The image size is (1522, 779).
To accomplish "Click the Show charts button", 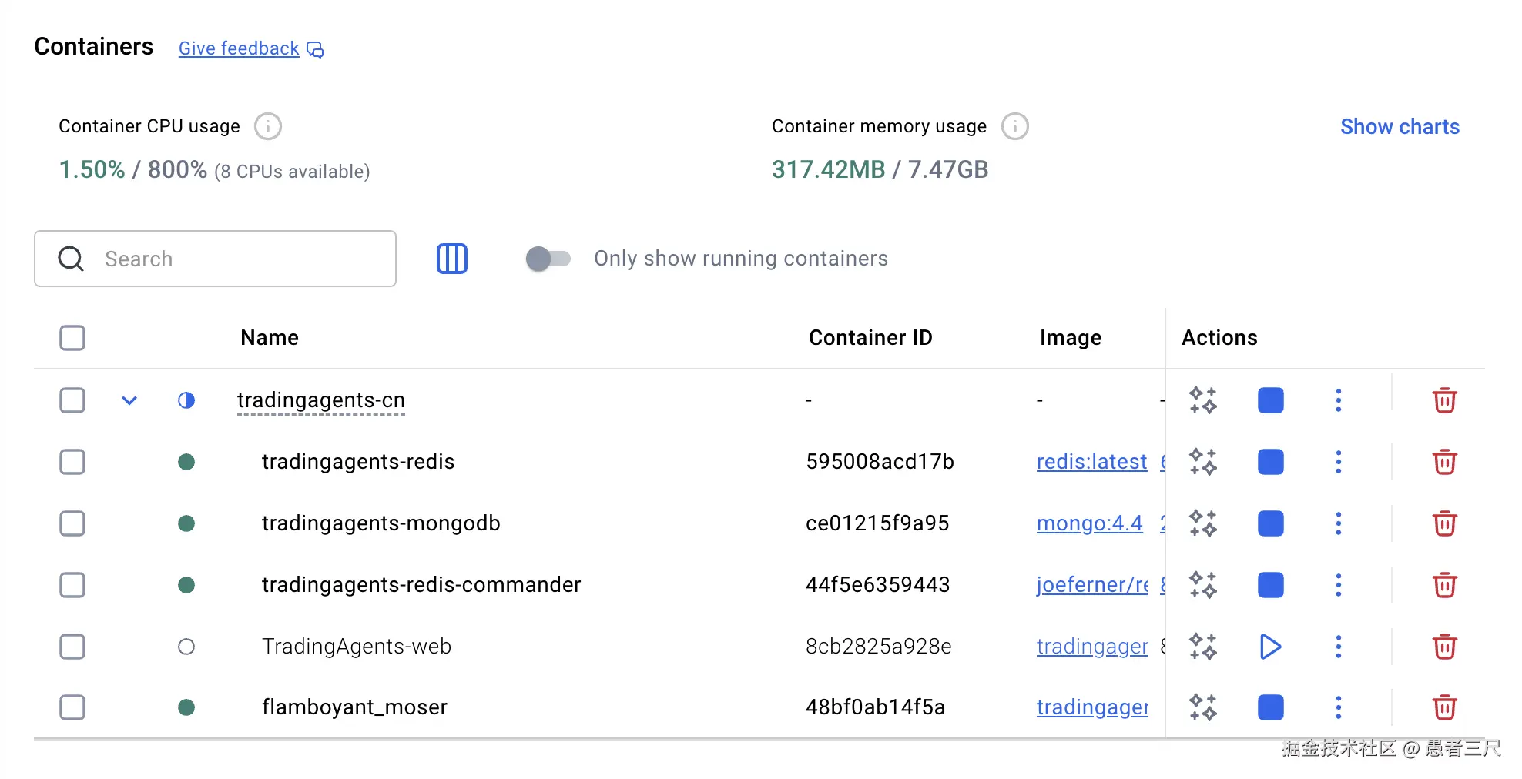I will (x=1400, y=127).
